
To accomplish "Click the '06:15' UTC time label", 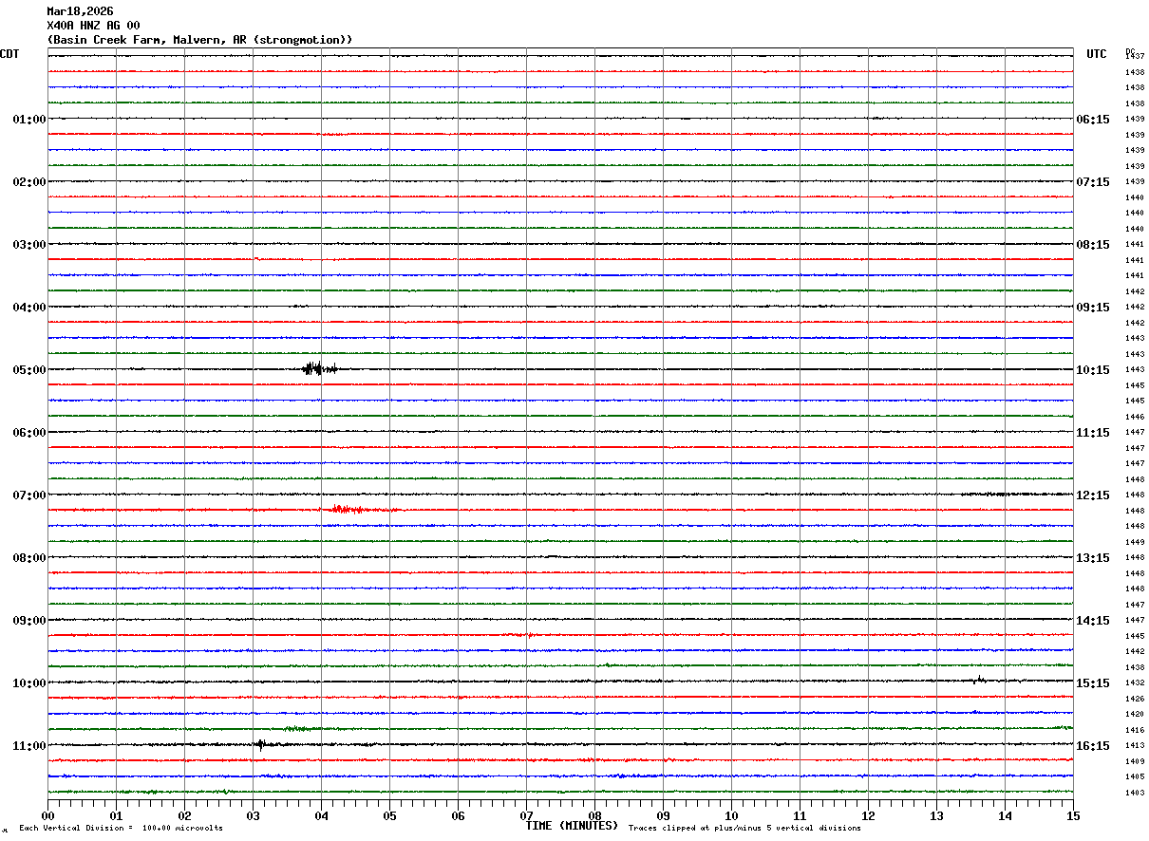I will (1093, 120).
